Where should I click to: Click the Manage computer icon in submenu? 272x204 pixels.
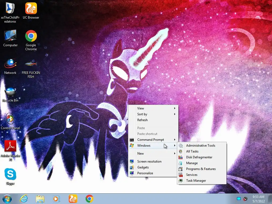181,163
